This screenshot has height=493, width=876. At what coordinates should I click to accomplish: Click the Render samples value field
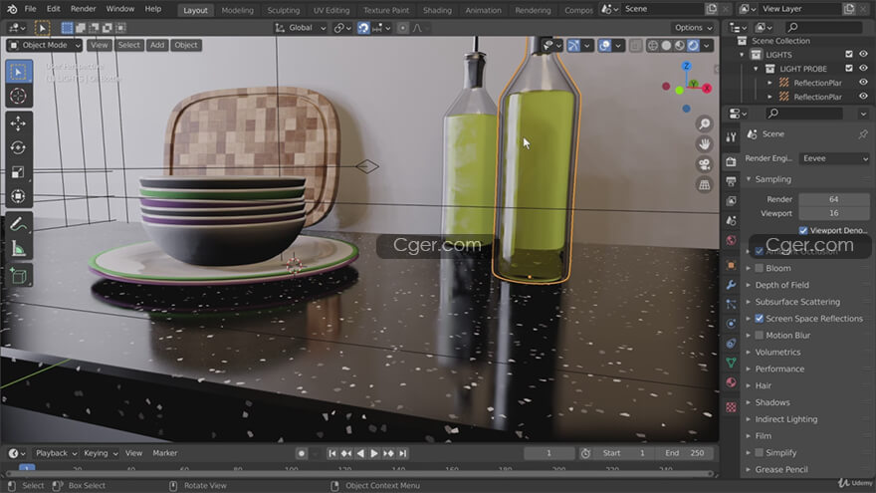834,199
